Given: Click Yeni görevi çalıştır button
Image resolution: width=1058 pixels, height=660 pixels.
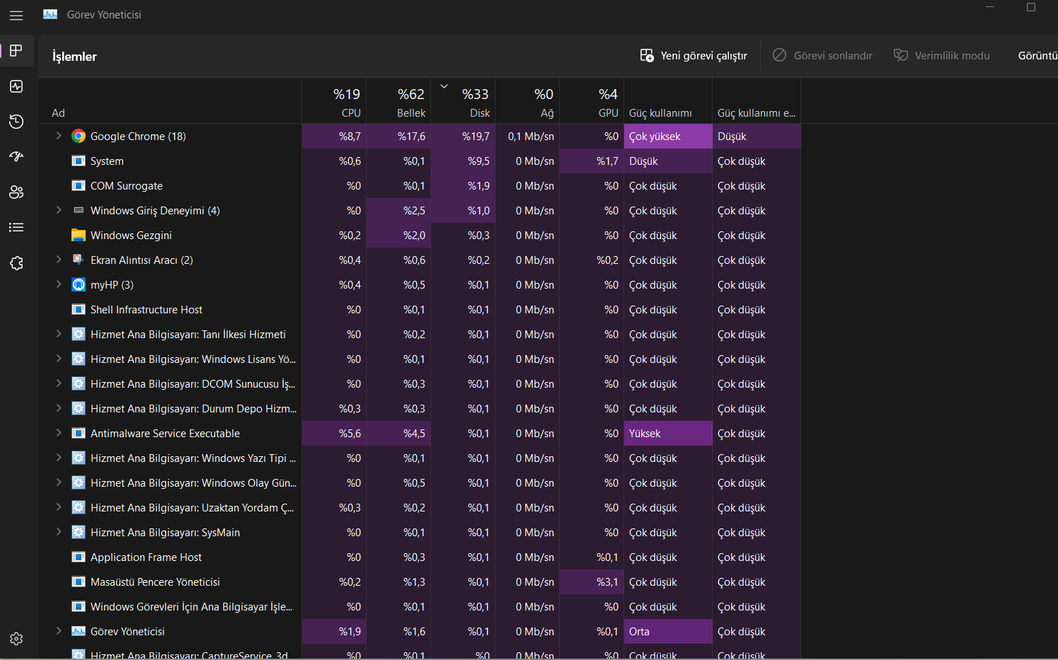Looking at the screenshot, I should coord(694,56).
